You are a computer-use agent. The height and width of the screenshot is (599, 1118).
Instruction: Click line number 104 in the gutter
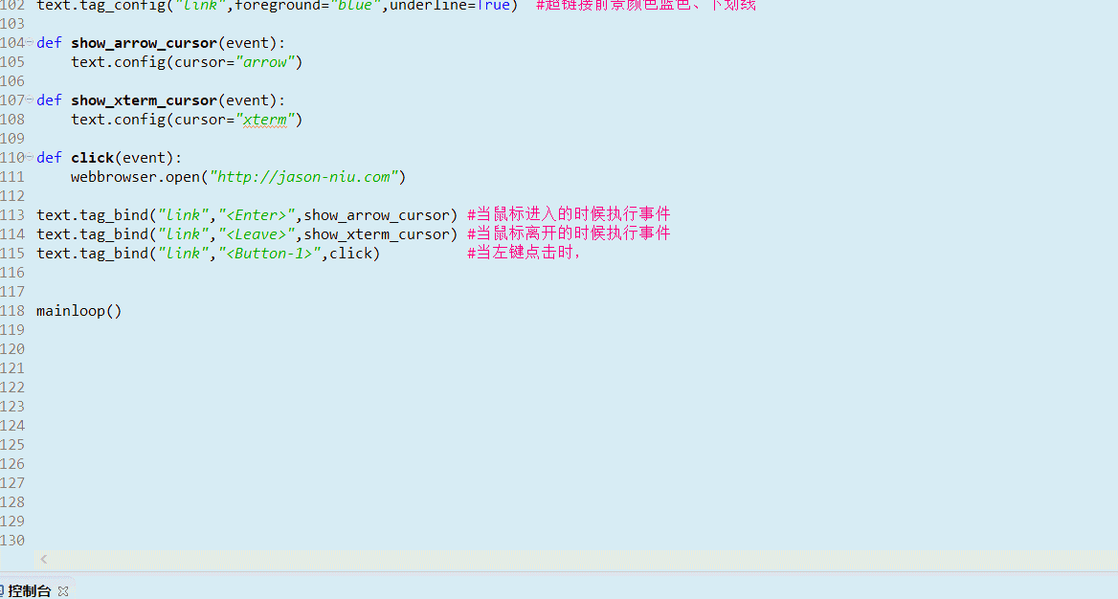pos(12,42)
